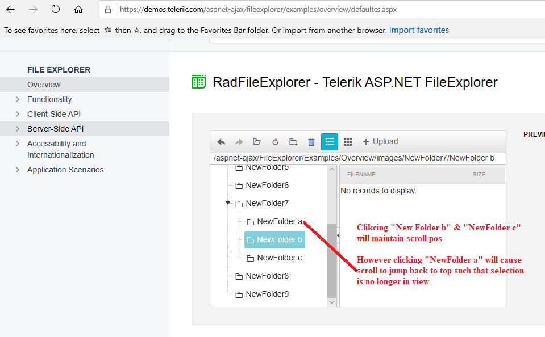Collapse the NewFolder7 tree node
Viewport: 545px width, 337px height.
pos(227,203)
